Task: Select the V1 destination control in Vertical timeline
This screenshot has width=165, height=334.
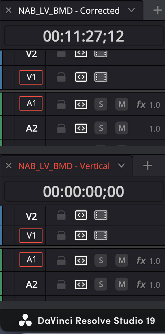Action: point(31,236)
